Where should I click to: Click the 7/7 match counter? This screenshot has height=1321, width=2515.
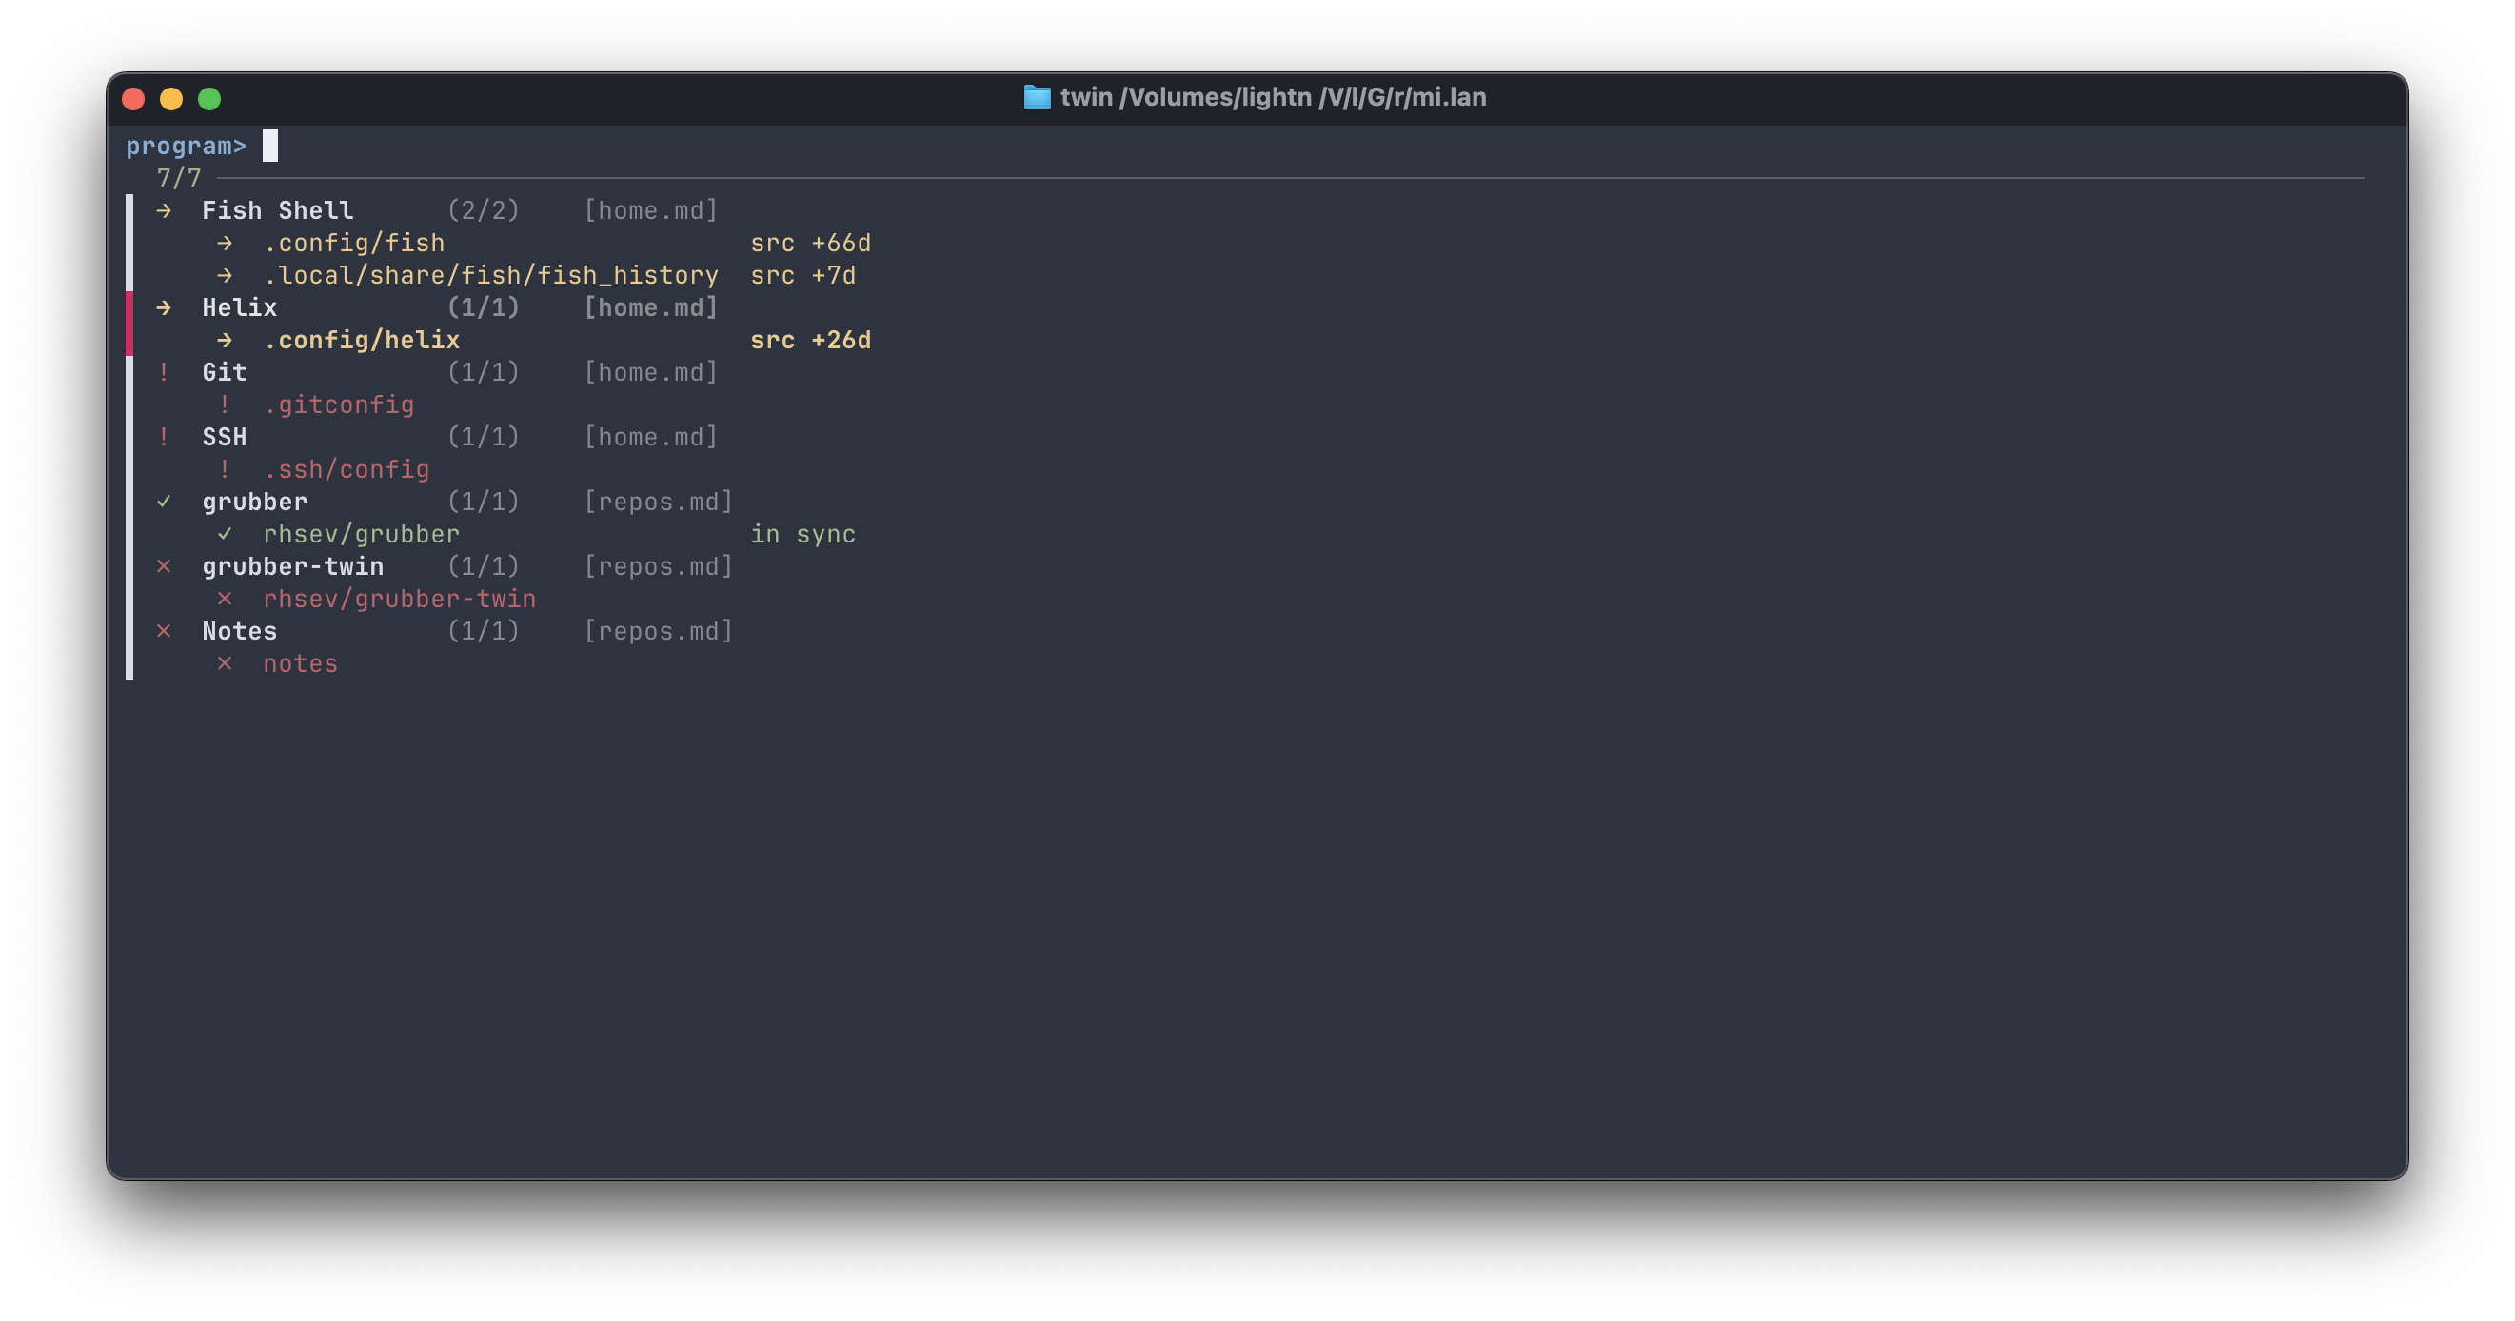pos(179,178)
